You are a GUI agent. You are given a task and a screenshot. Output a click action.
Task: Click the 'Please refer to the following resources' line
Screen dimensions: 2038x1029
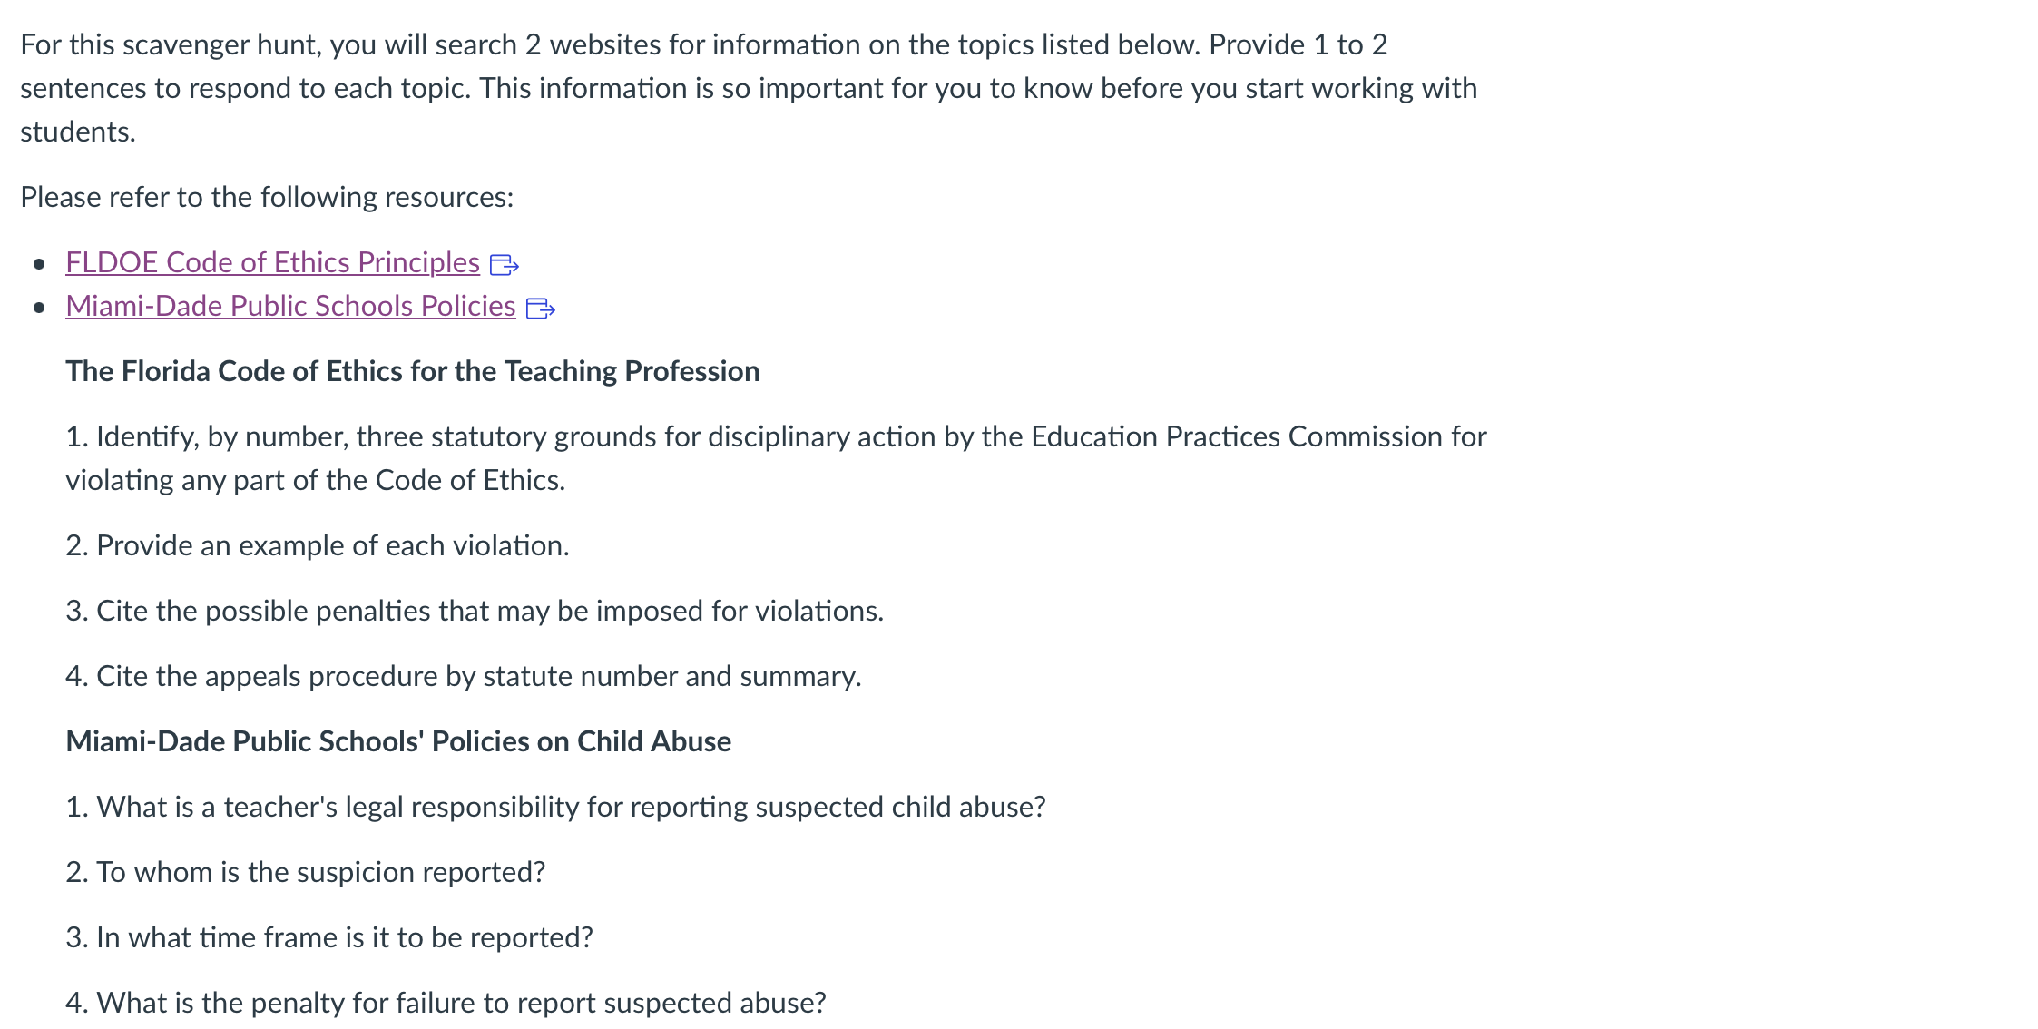pyautogui.click(x=267, y=197)
